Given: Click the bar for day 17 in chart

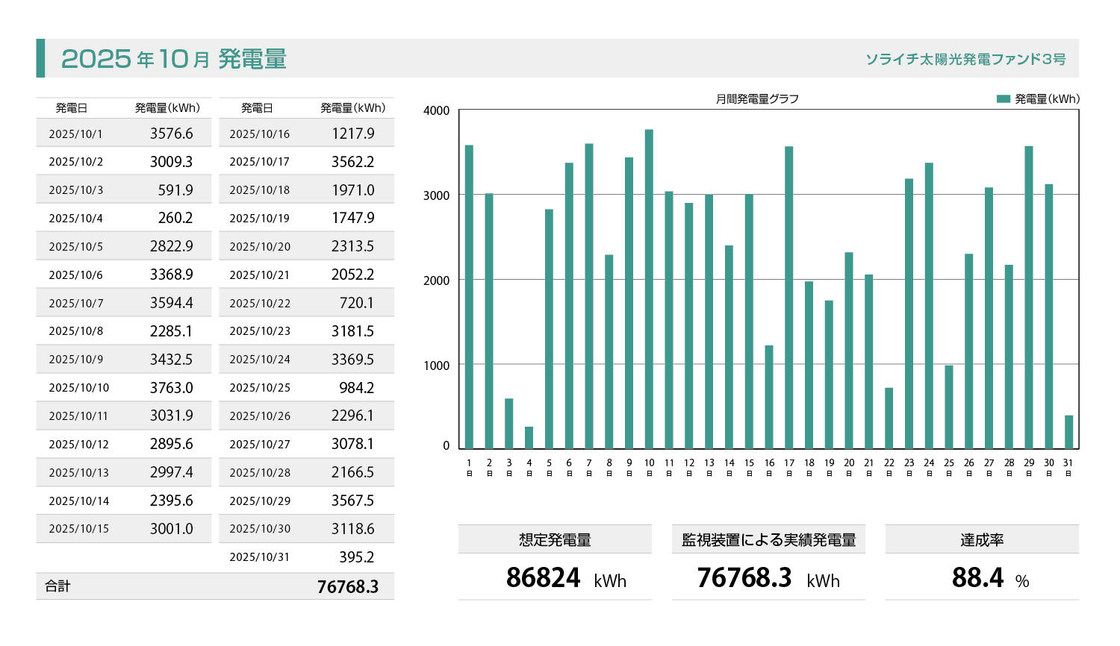Looking at the screenshot, I should [789, 298].
